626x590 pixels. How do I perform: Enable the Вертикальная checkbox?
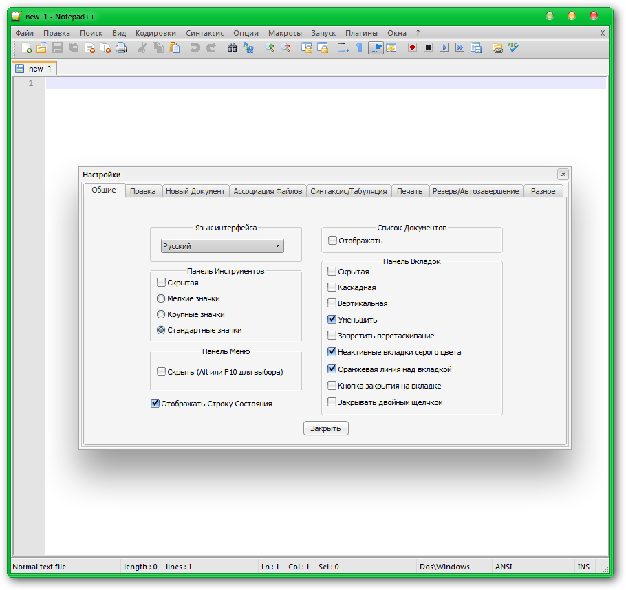[x=332, y=303]
